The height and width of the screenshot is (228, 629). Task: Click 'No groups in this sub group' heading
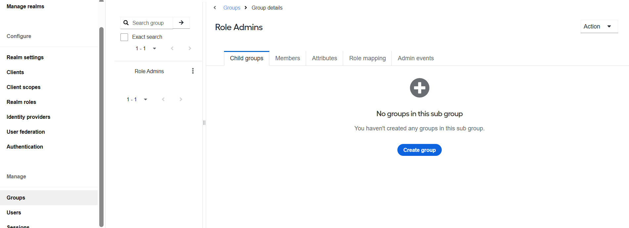[420, 114]
